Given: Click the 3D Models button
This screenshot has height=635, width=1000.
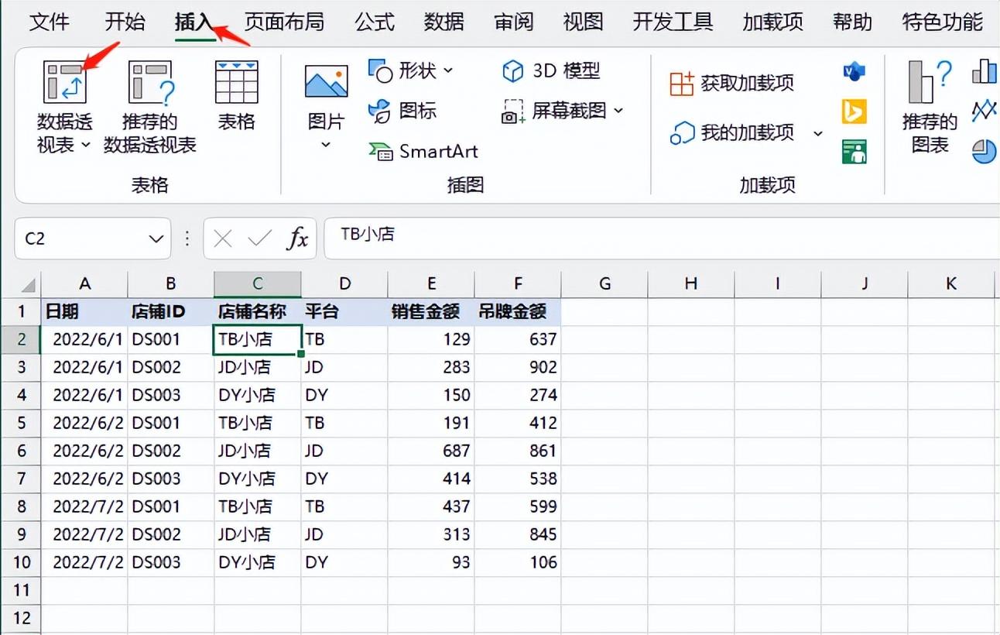Looking at the screenshot, I should pyautogui.click(x=551, y=71).
